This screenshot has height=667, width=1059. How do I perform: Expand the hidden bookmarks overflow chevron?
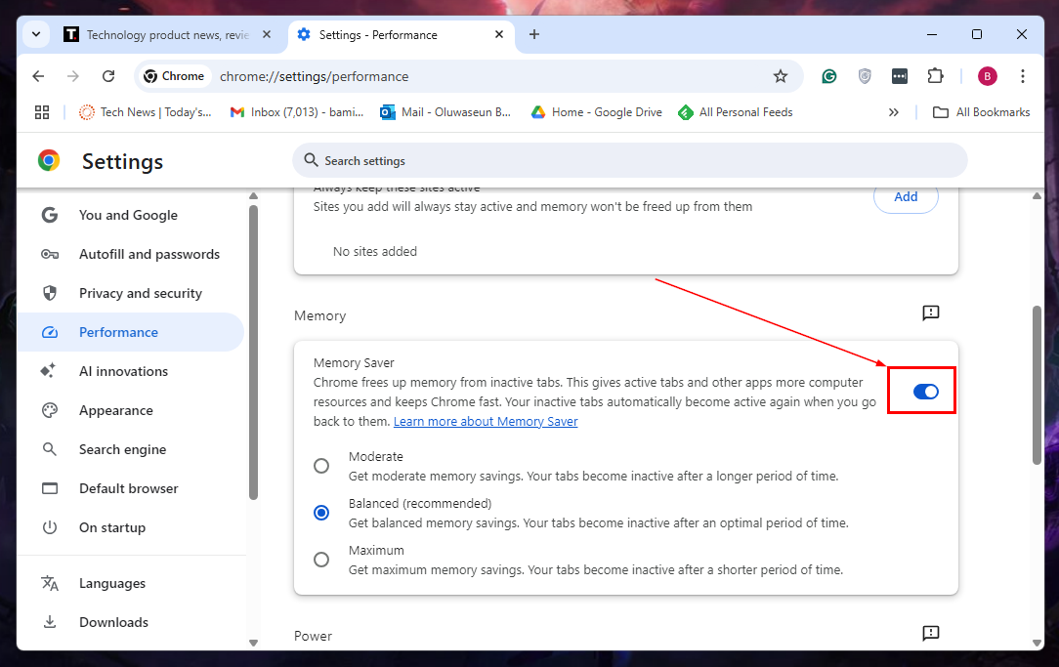tap(893, 112)
